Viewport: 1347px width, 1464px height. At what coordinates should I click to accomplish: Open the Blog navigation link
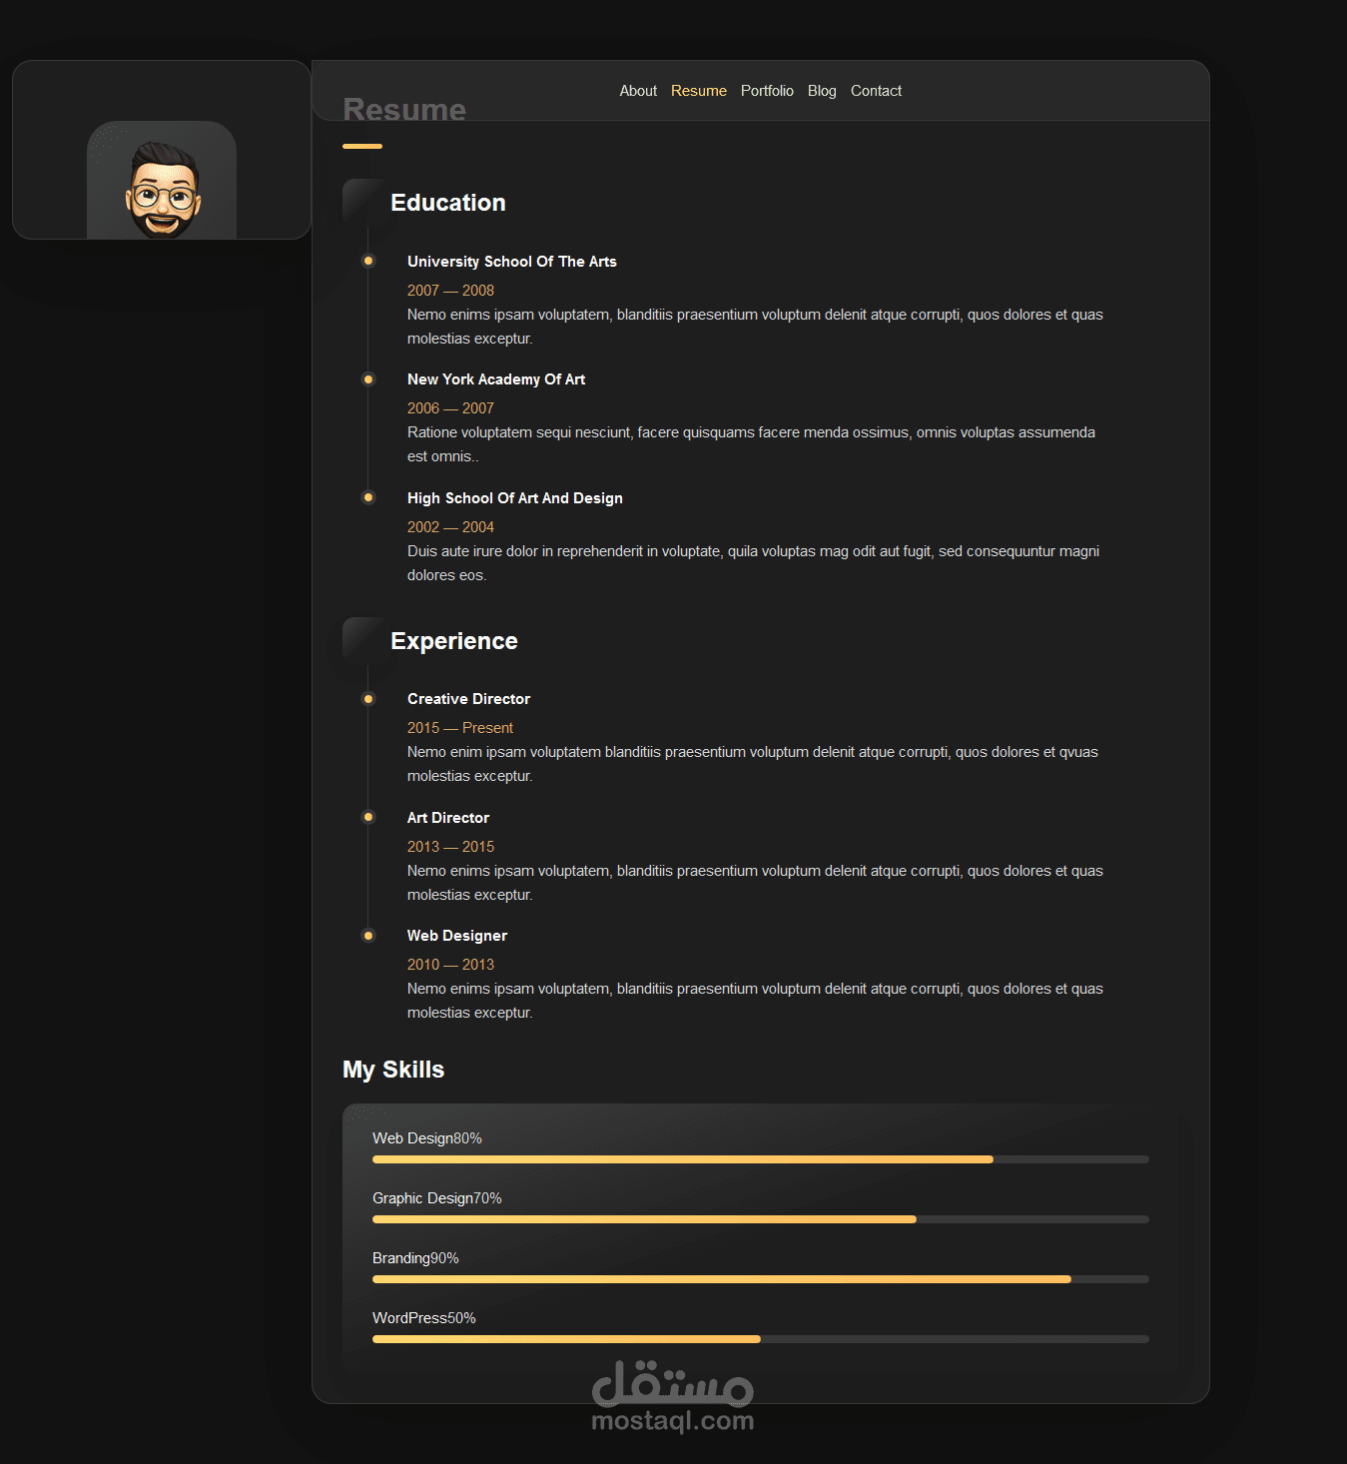pyautogui.click(x=822, y=91)
